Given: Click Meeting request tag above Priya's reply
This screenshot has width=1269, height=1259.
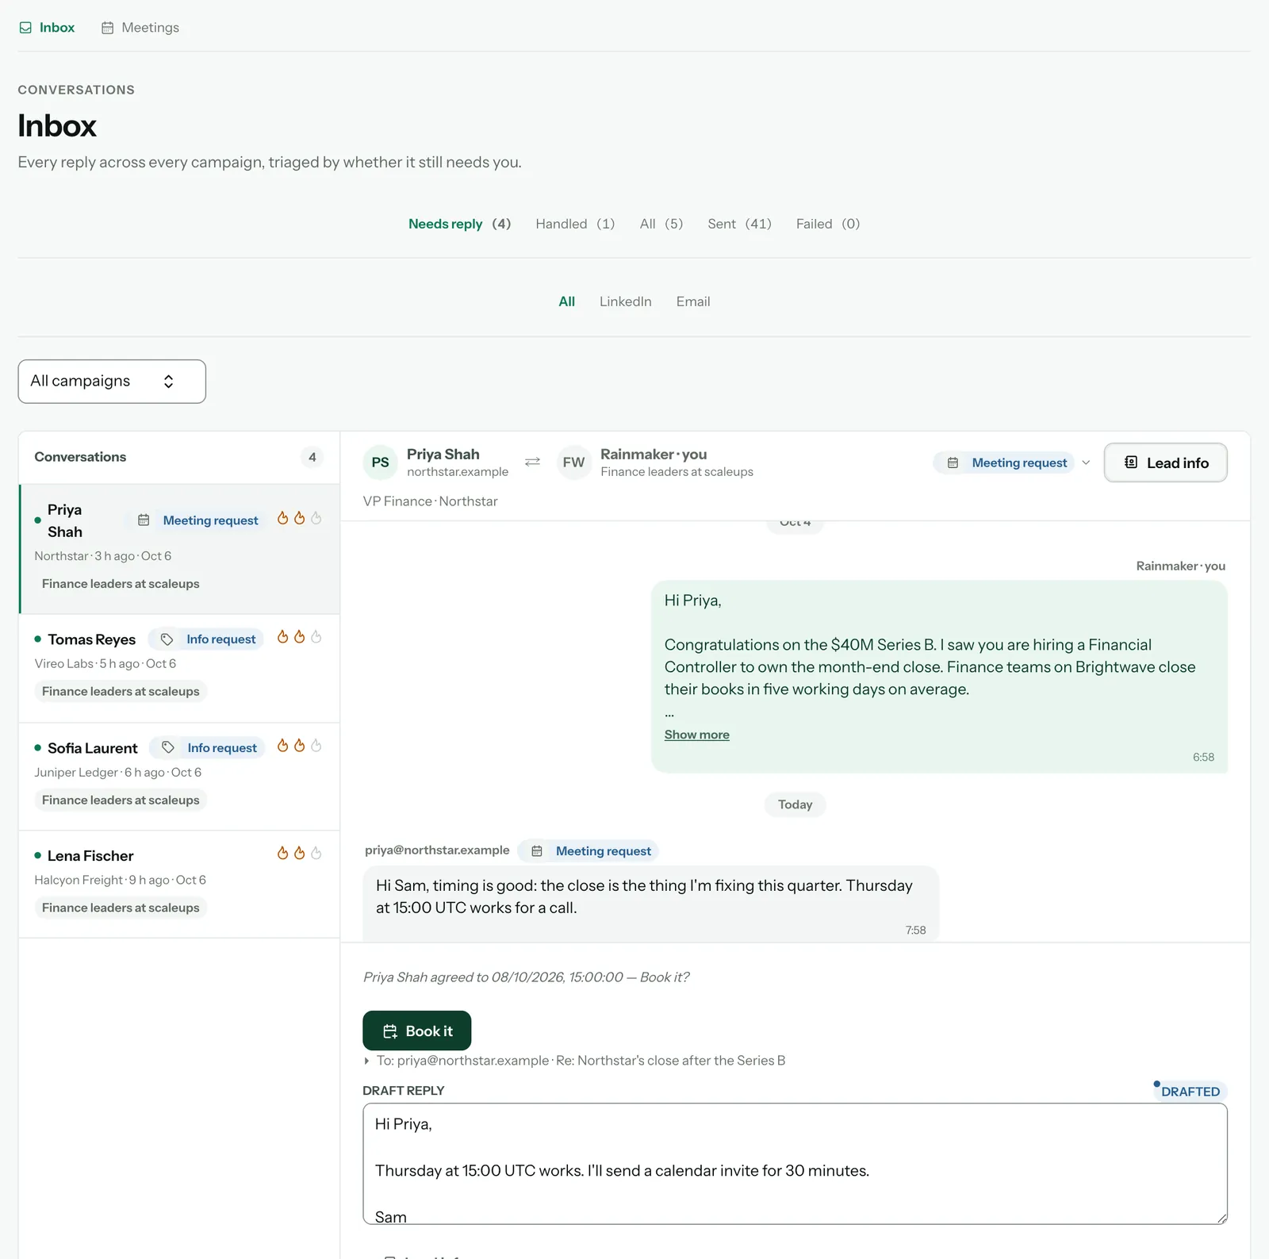Looking at the screenshot, I should click(589, 851).
